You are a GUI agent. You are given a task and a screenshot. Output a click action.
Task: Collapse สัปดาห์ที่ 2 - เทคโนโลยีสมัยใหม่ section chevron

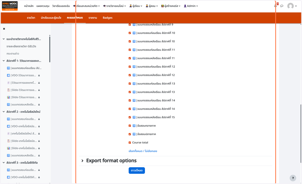click(x=4, y=112)
